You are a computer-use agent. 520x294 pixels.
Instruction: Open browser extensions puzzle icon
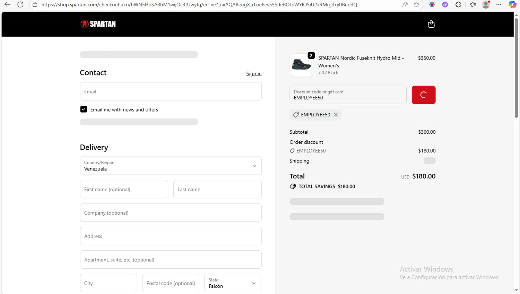click(458, 5)
